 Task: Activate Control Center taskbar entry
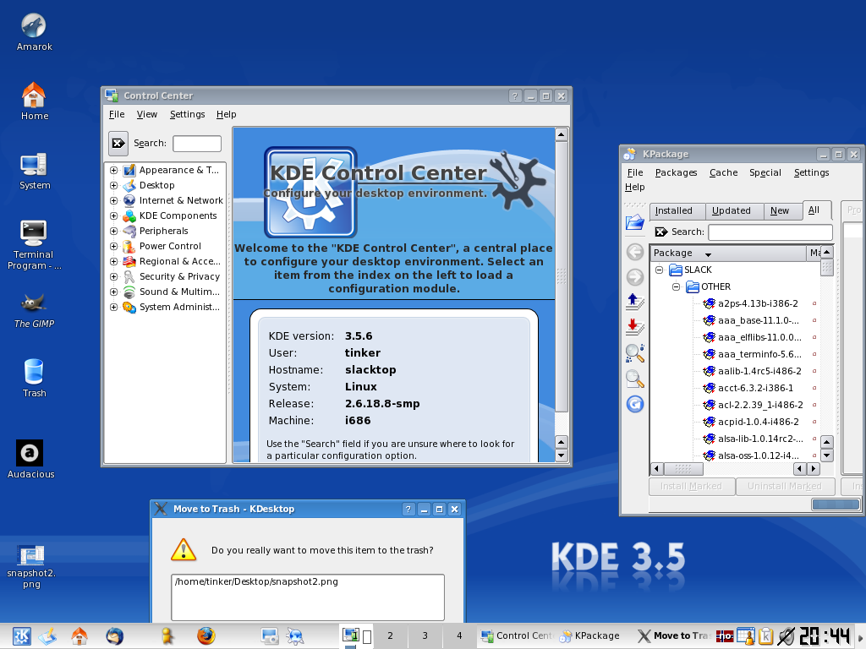[x=517, y=635]
